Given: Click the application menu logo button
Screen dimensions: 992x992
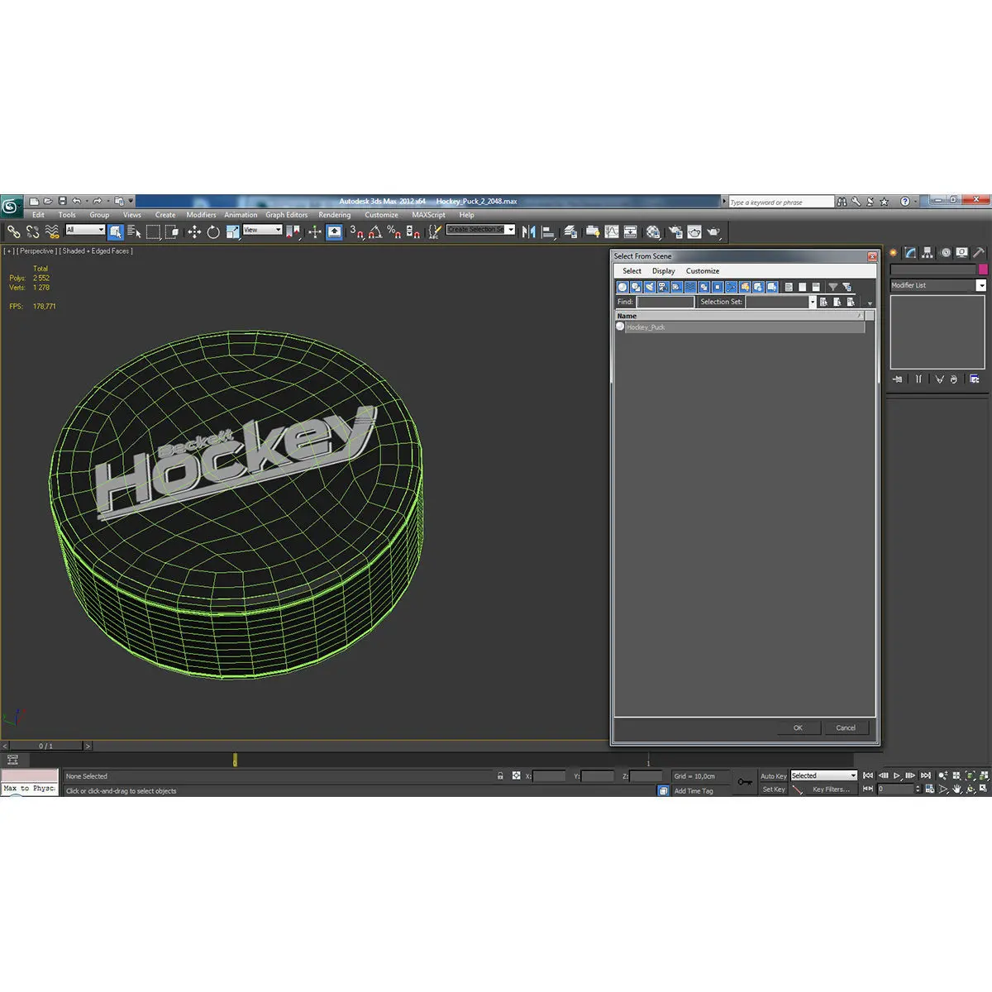Looking at the screenshot, I should click(11, 206).
